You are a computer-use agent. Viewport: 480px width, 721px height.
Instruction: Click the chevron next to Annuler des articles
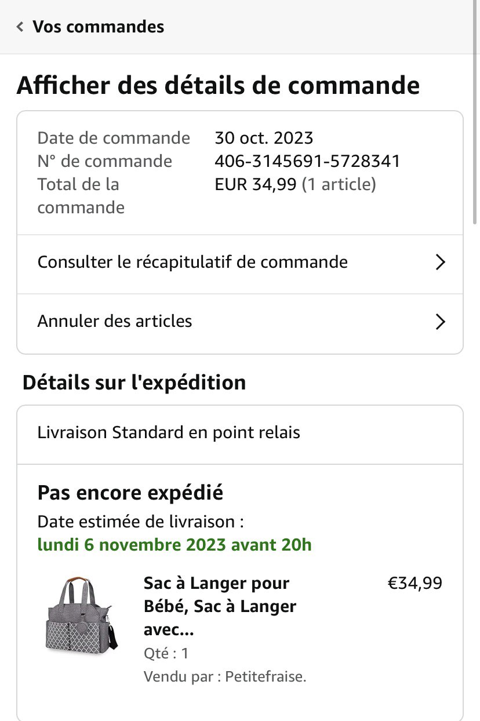pos(440,321)
